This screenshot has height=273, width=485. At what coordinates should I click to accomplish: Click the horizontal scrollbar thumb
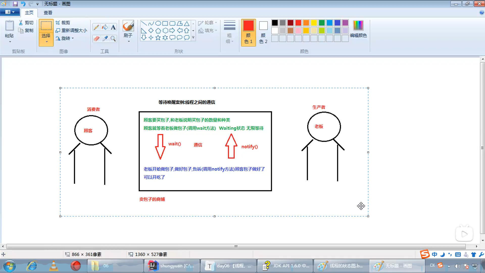[x=236, y=246]
